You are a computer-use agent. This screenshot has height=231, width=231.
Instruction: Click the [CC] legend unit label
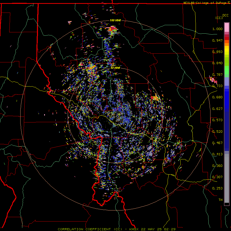click(219, 18)
